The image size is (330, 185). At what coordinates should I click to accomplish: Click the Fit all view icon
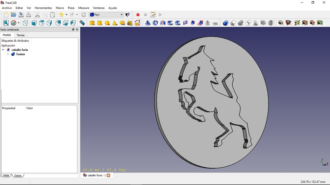[6, 23]
